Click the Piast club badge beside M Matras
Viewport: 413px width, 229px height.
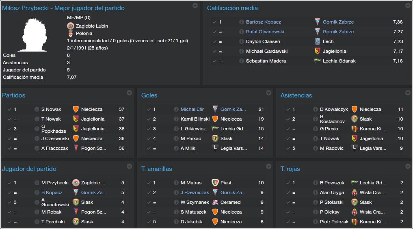(x=215, y=183)
